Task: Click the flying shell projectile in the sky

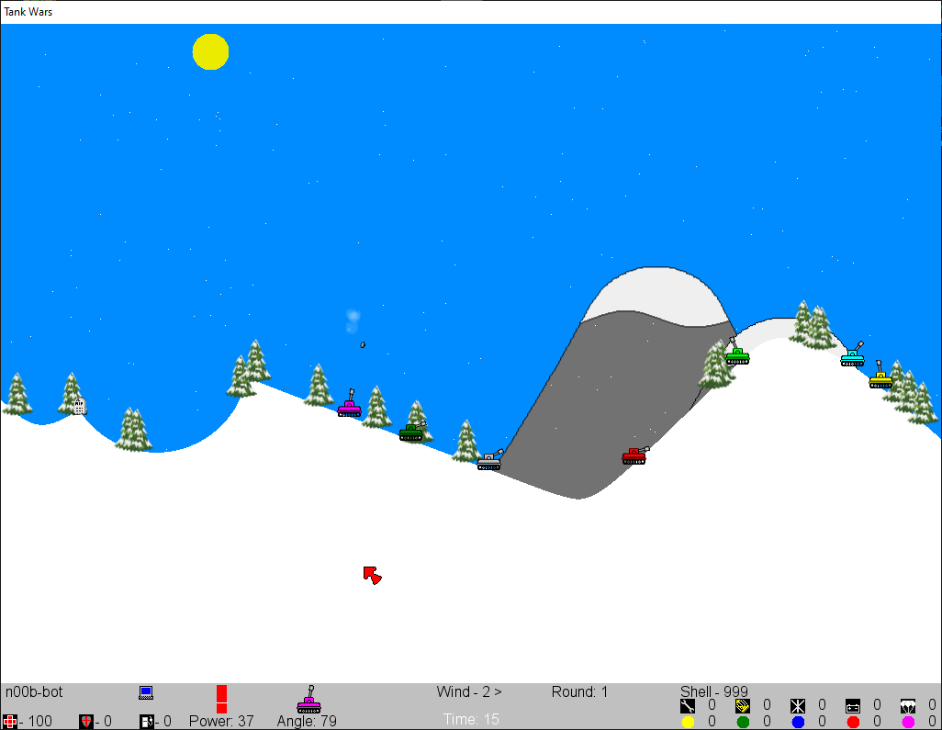Action: coord(363,345)
